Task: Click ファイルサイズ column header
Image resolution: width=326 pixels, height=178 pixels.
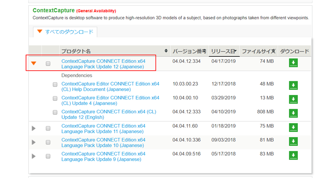Action: 259,51
